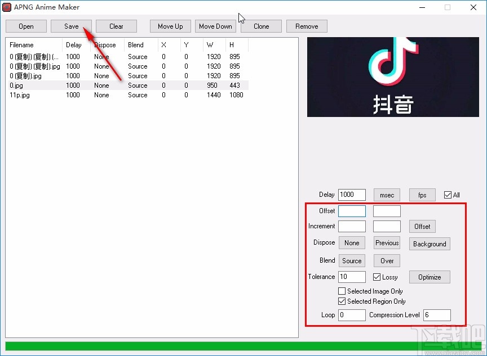The height and width of the screenshot is (356, 487).
Task: Click the Tolerance input field
Action: click(x=352, y=277)
